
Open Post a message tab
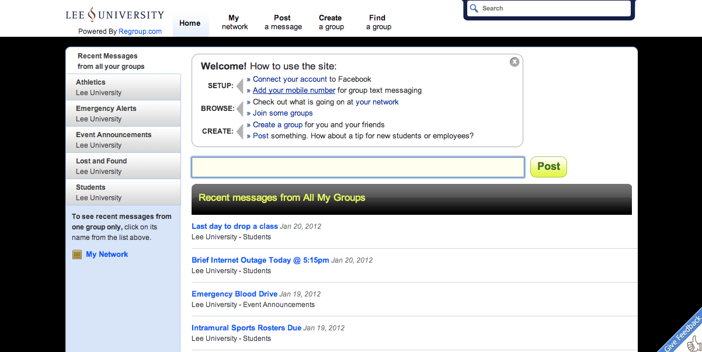(283, 22)
